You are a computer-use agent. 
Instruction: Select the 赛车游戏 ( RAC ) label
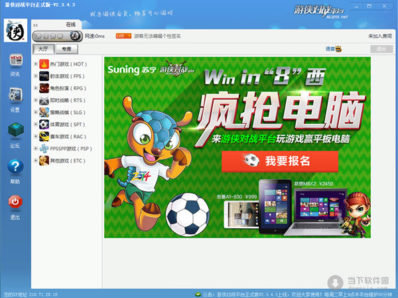click(x=68, y=137)
